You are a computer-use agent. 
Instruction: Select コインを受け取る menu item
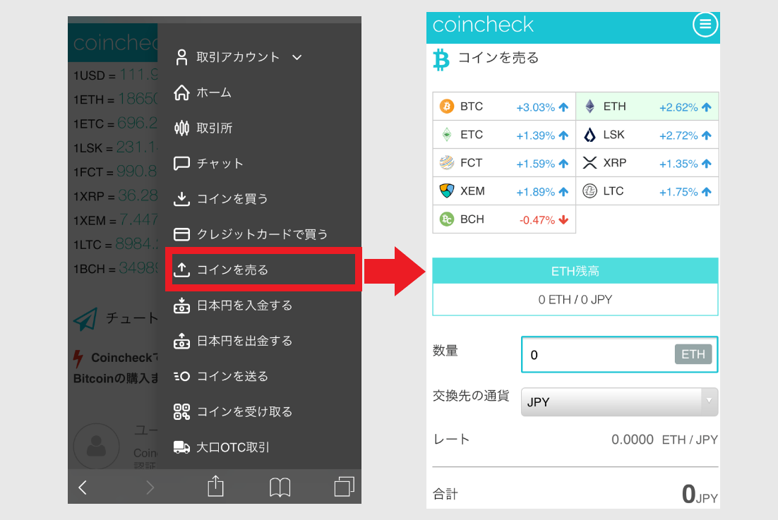[244, 411]
